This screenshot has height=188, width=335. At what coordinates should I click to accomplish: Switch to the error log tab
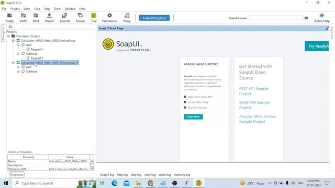point(150,174)
